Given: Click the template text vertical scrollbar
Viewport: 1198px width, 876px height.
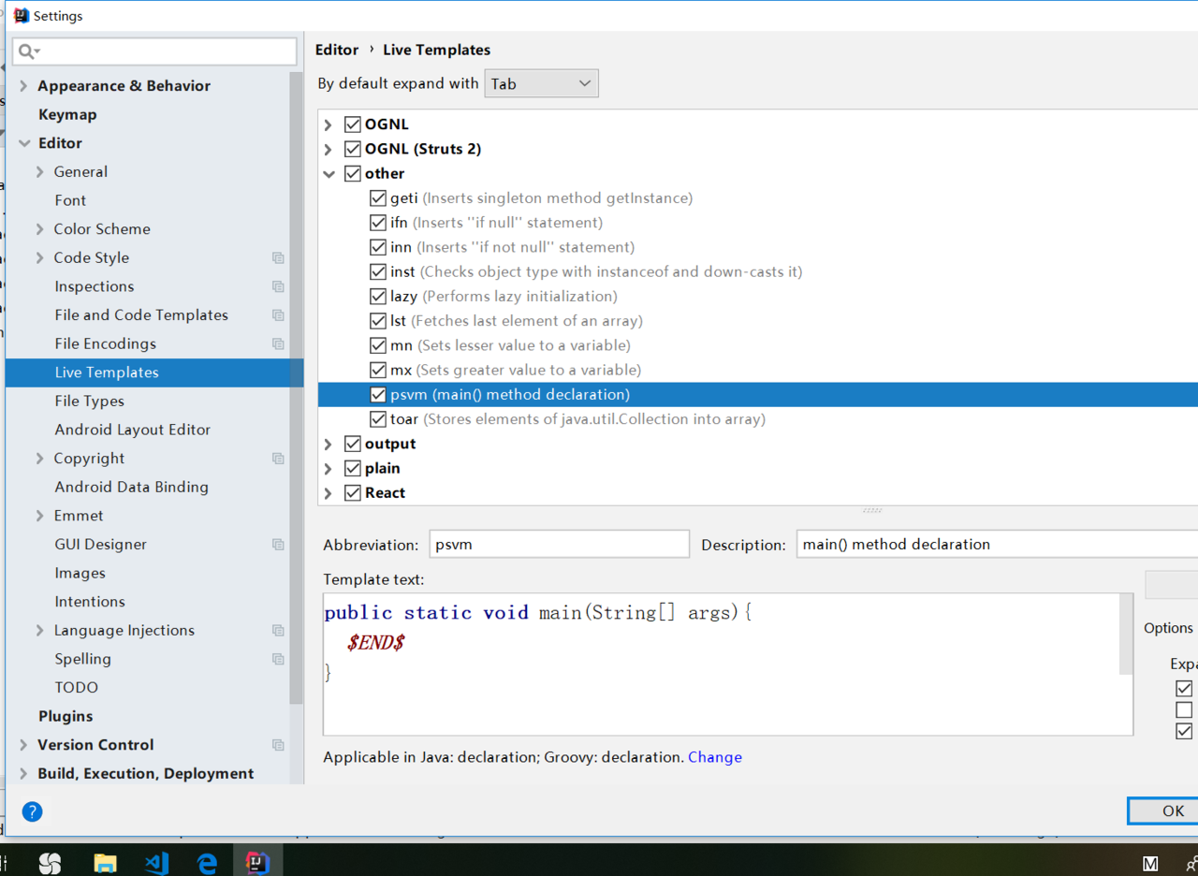Looking at the screenshot, I should (1127, 634).
